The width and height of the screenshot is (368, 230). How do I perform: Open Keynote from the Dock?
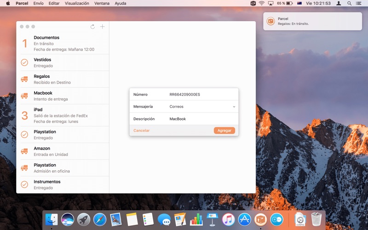coord(213,220)
